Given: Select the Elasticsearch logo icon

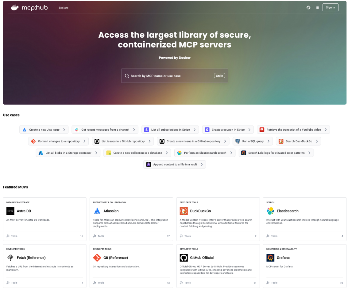Looking at the screenshot, I should [x=271, y=210].
